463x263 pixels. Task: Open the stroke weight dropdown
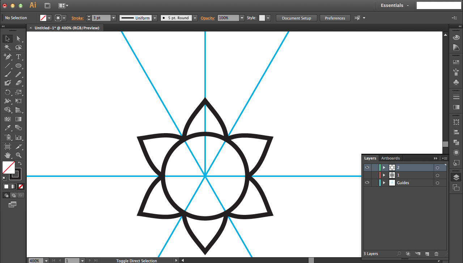[114, 18]
